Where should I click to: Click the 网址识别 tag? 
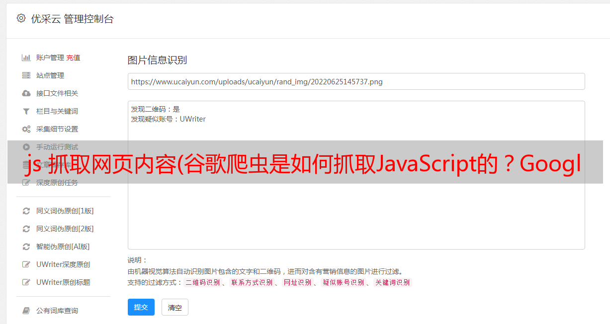pos(298,282)
